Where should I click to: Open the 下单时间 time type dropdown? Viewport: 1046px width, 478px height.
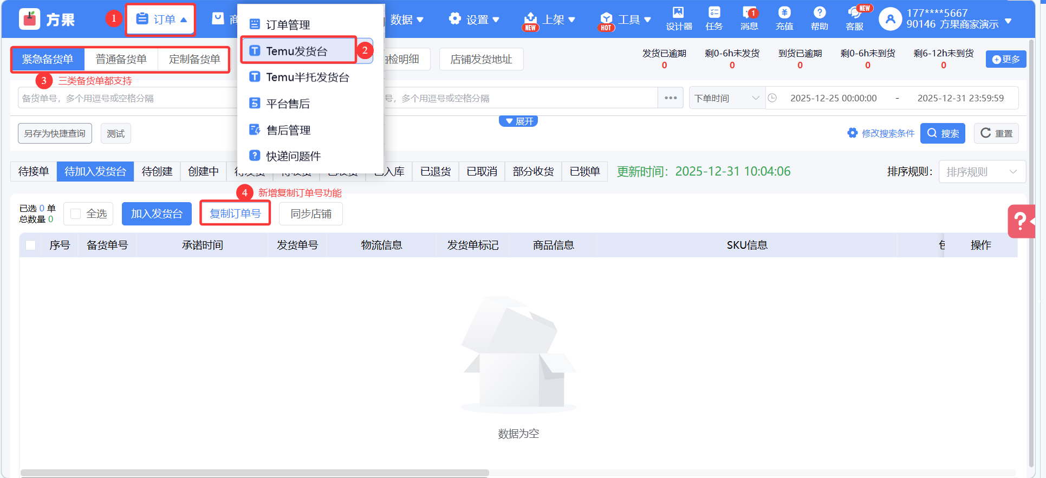[x=726, y=98]
